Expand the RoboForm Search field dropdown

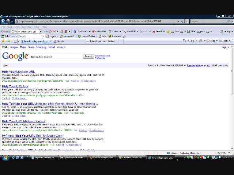coord(44,36)
